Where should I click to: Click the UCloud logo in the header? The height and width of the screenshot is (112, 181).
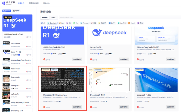[8, 3]
